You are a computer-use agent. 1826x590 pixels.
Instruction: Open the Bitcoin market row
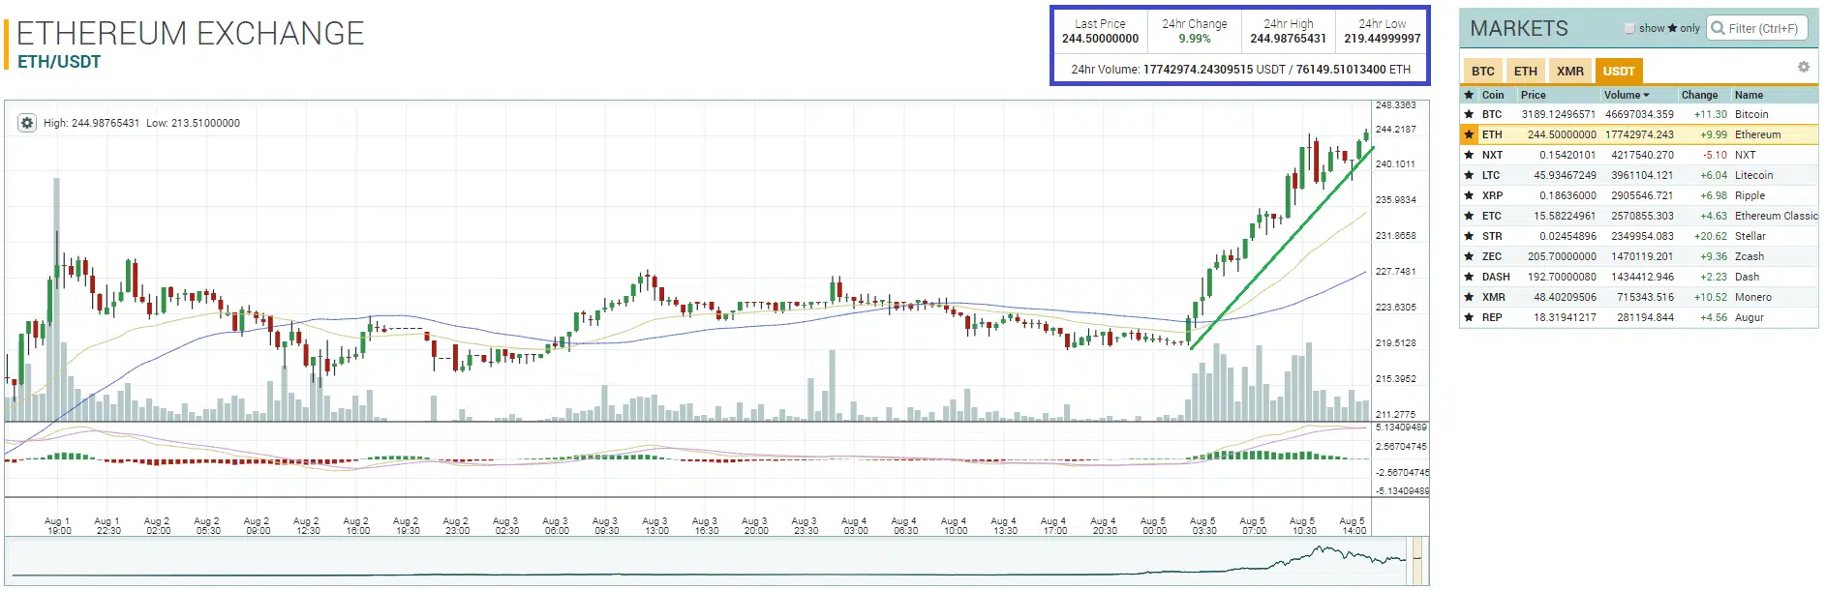[1639, 114]
